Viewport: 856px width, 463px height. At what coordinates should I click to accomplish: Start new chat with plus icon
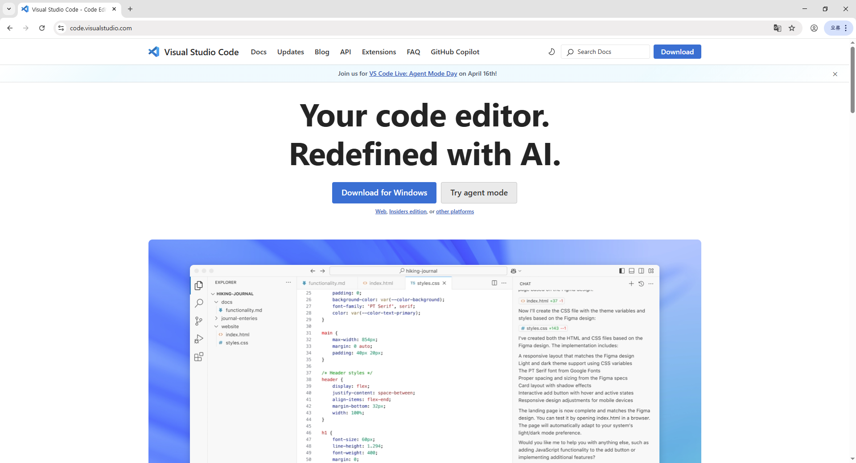[x=631, y=284]
